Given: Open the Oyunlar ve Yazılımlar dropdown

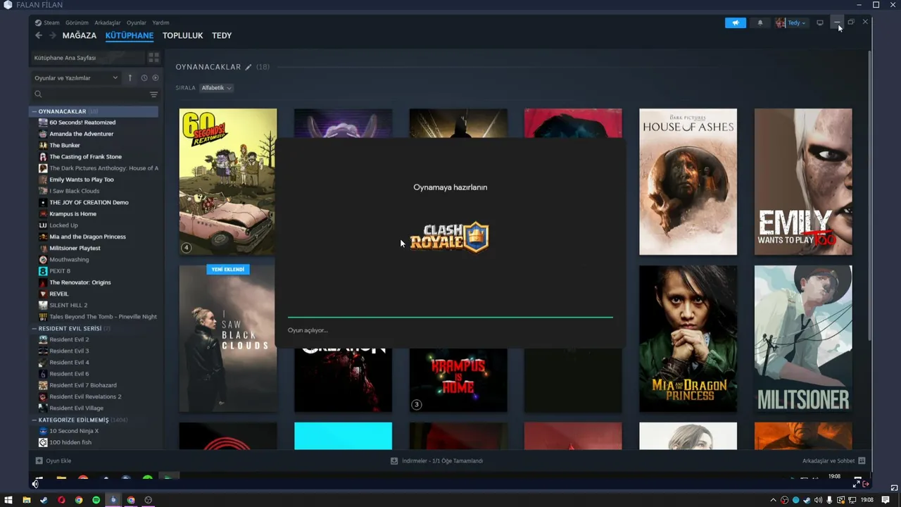Looking at the screenshot, I should (x=76, y=78).
